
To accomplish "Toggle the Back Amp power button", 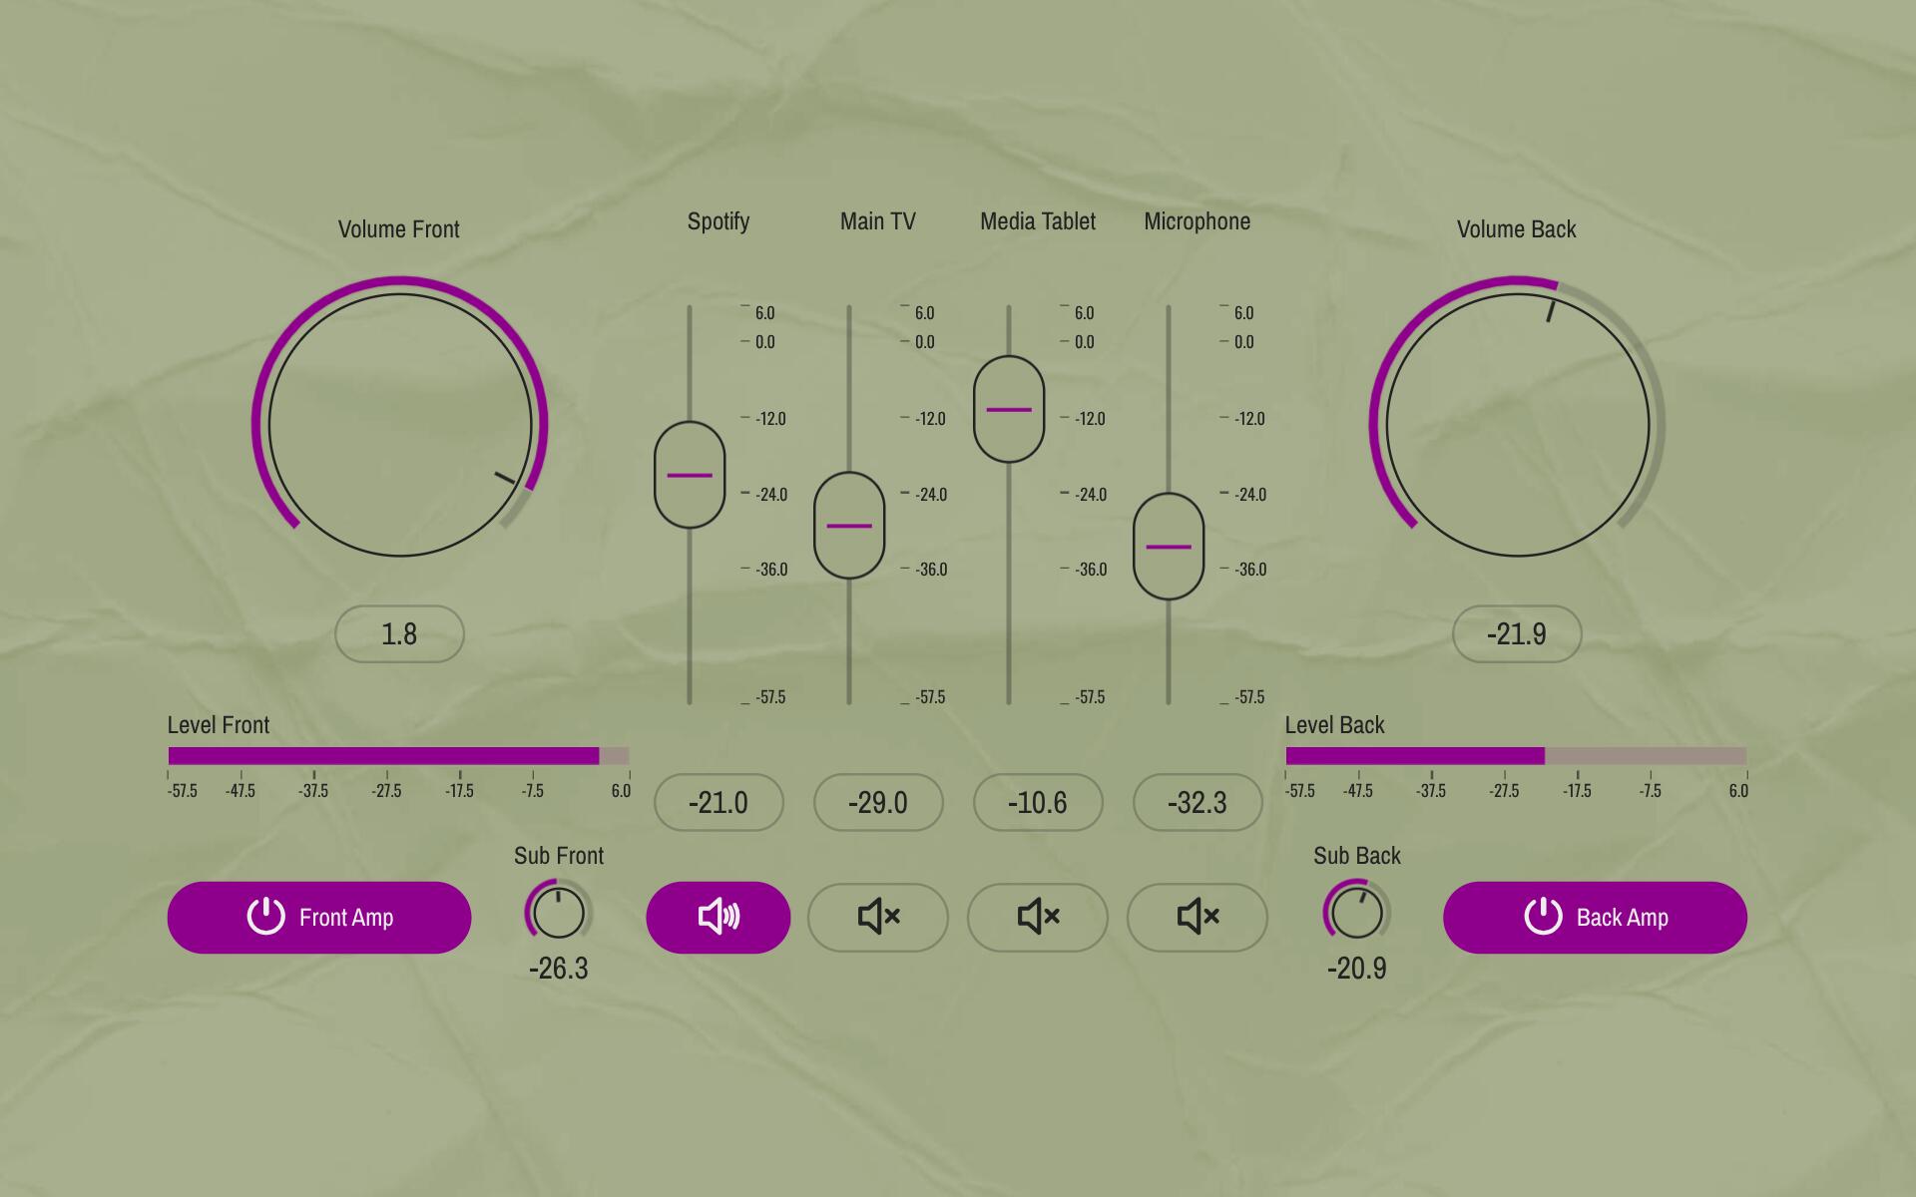I will 1595,917.
